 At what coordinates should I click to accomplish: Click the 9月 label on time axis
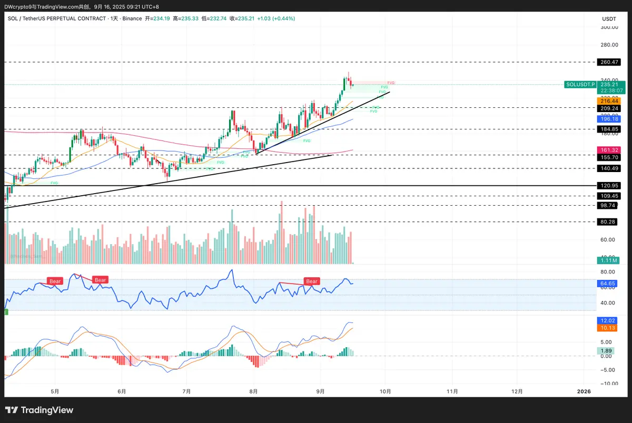click(321, 391)
